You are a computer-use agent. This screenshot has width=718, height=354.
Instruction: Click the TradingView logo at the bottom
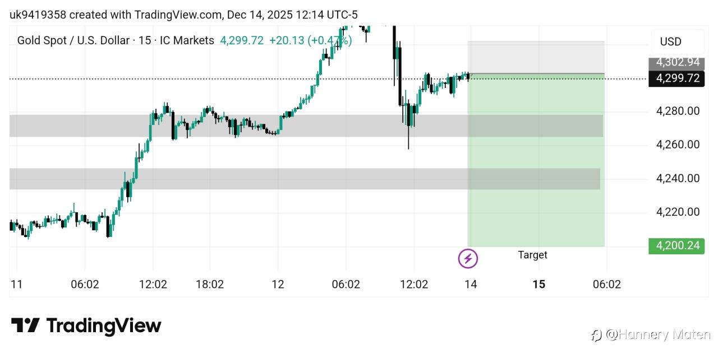tap(86, 325)
